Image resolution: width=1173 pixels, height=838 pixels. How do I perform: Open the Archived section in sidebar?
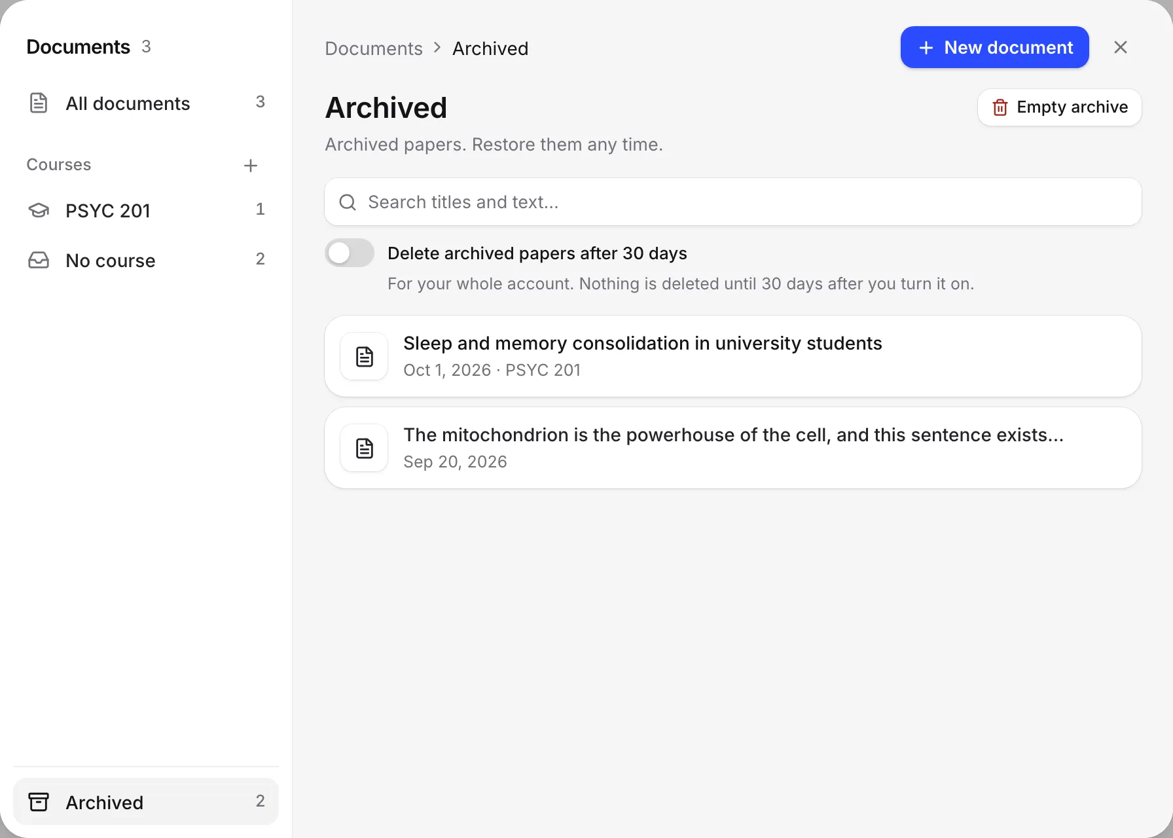pyautogui.click(x=146, y=802)
